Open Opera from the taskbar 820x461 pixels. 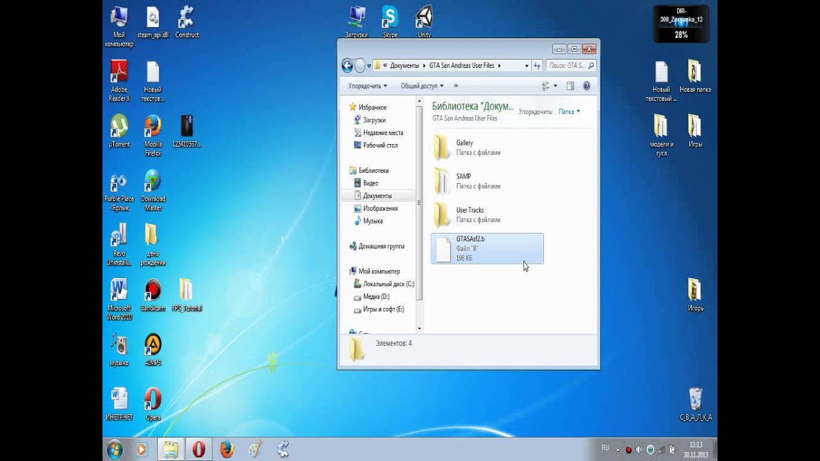[199, 449]
